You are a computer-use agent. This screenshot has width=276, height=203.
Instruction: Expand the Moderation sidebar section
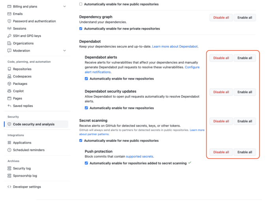(65, 50)
